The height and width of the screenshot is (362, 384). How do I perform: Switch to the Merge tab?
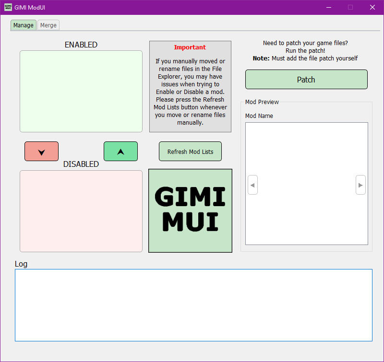click(x=48, y=25)
